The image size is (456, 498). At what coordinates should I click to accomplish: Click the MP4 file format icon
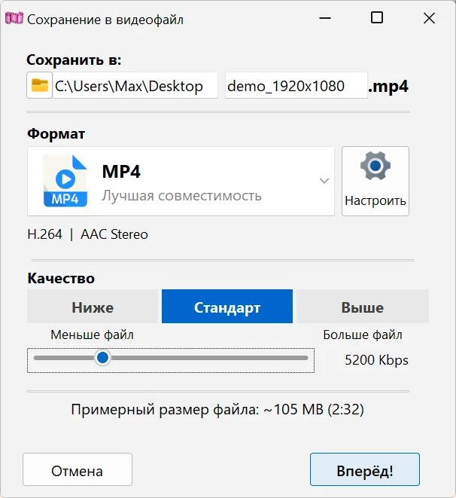pos(65,181)
